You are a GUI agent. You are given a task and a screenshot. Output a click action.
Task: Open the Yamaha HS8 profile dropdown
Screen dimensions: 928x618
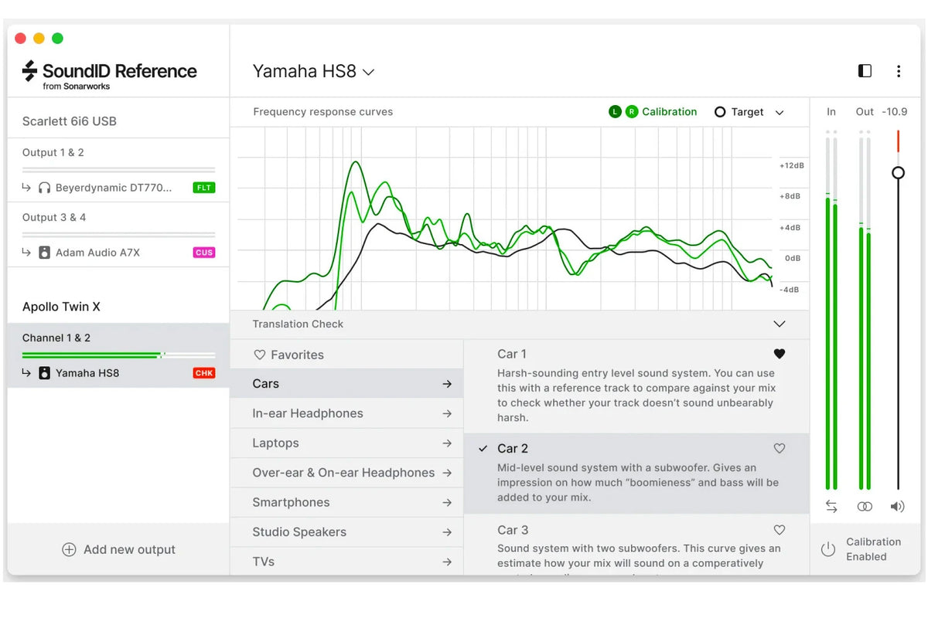tap(313, 71)
